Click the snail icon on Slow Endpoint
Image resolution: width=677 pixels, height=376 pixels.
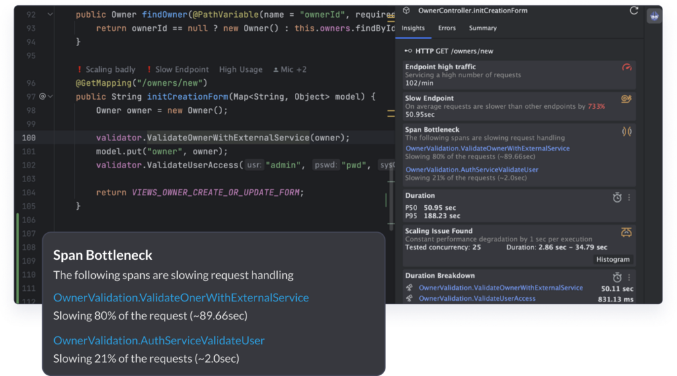pos(626,99)
